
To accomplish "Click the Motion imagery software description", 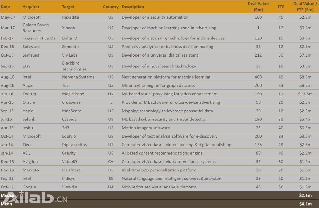I will coord(146,128).
